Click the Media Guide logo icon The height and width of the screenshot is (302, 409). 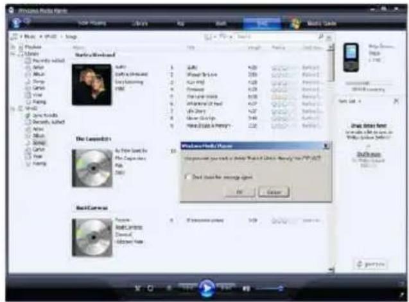pyautogui.click(x=296, y=24)
